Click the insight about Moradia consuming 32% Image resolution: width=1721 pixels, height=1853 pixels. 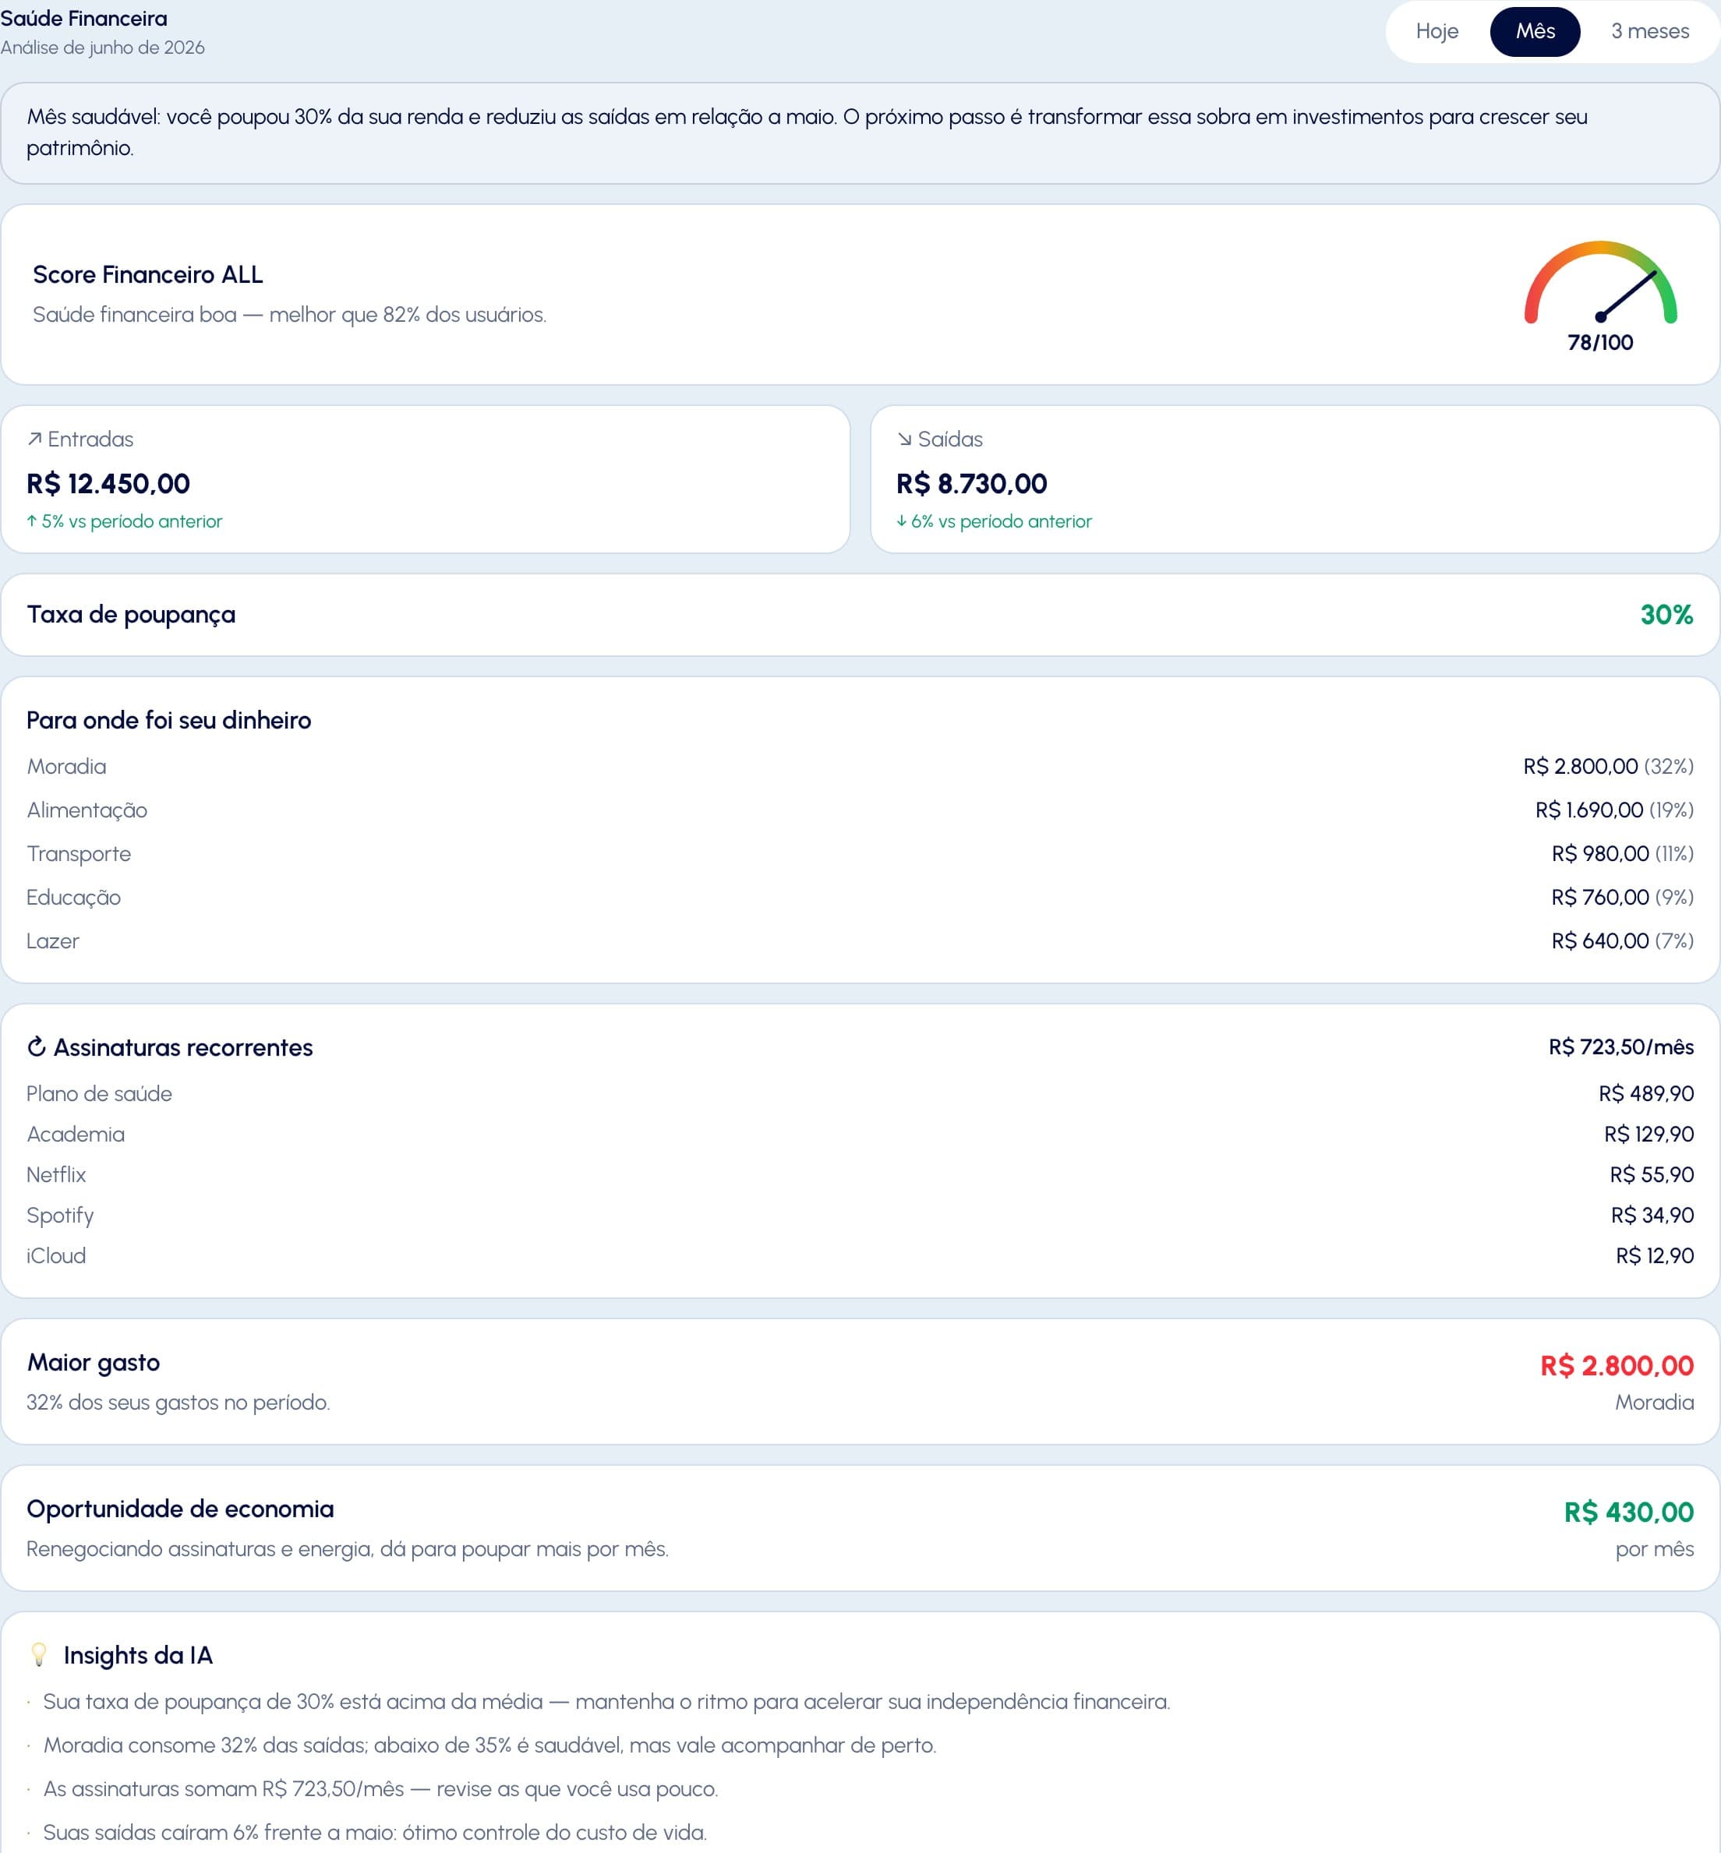[489, 1745]
